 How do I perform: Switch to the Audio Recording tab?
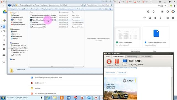tap(145, 57)
